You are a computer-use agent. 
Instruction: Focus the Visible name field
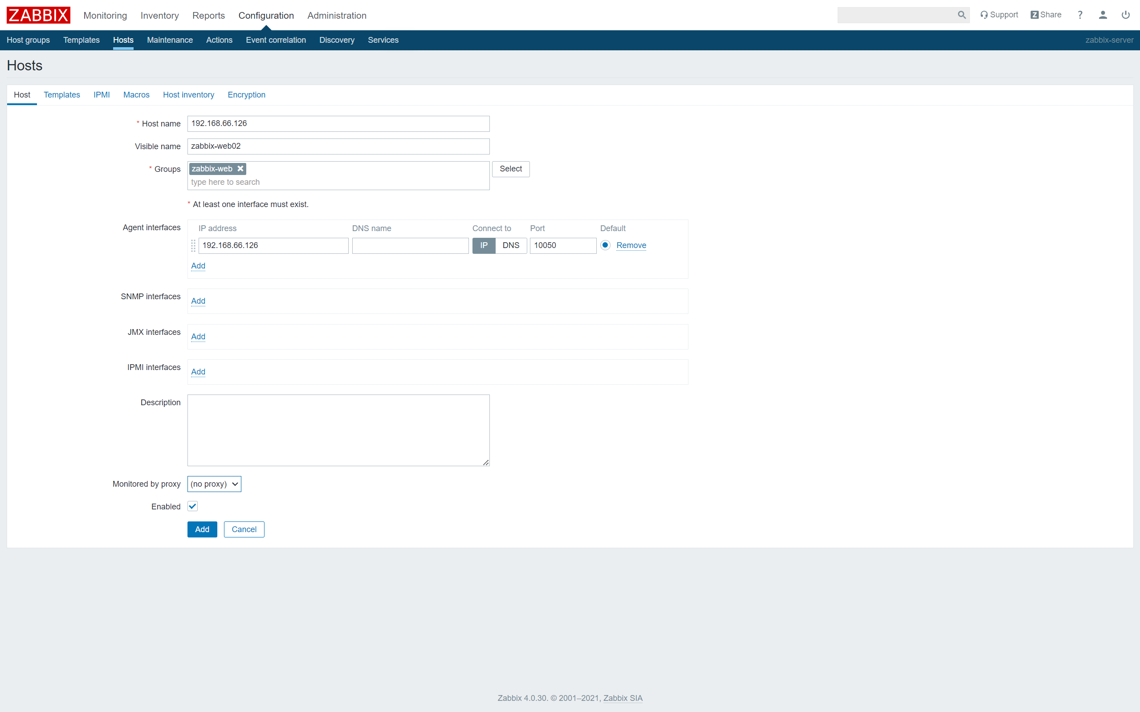(338, 146)
